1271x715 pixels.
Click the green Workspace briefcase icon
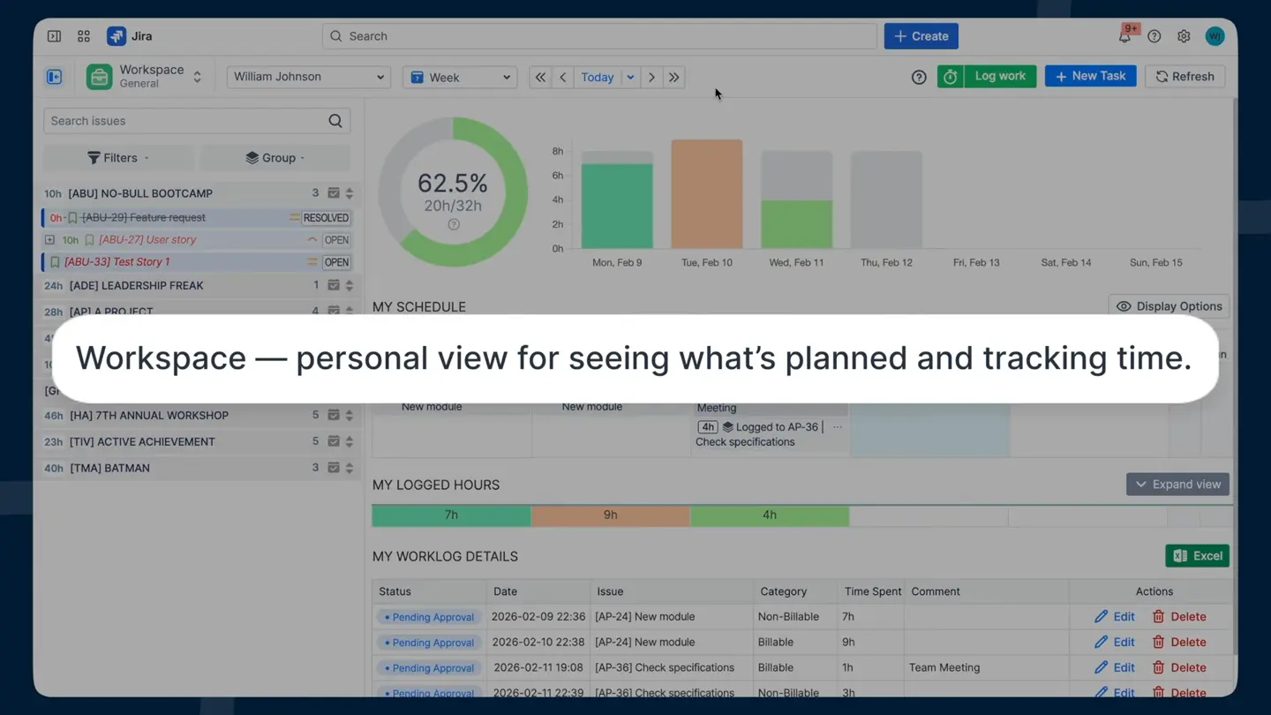tap(99, 77)
